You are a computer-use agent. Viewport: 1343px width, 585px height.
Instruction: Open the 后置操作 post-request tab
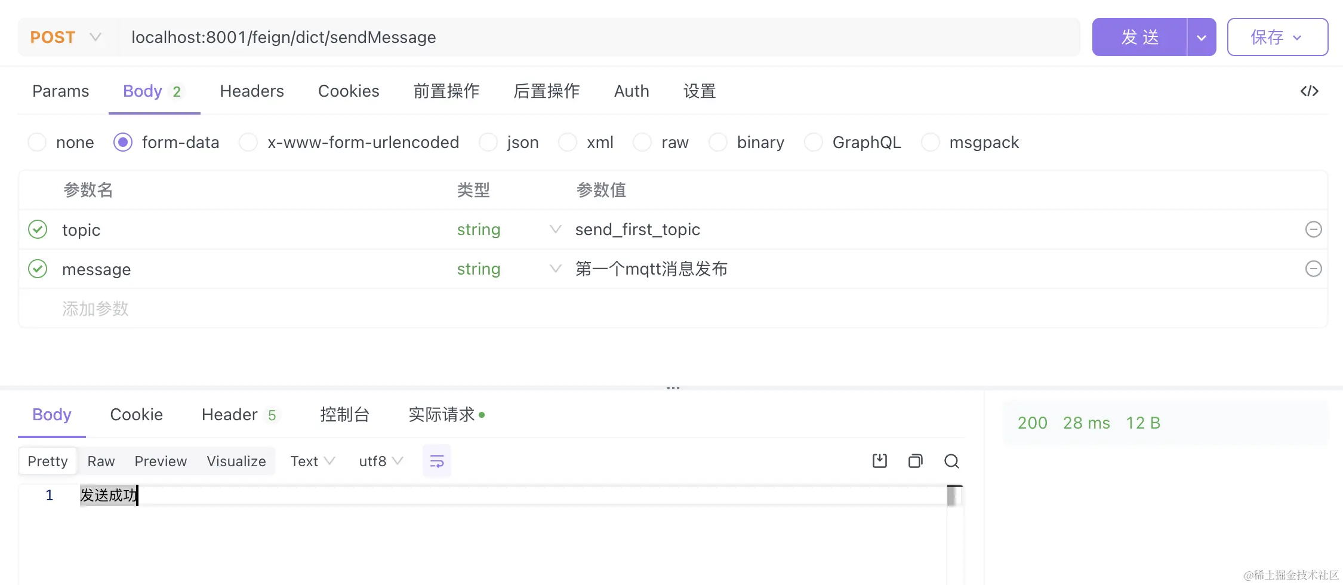coord(547,91)
